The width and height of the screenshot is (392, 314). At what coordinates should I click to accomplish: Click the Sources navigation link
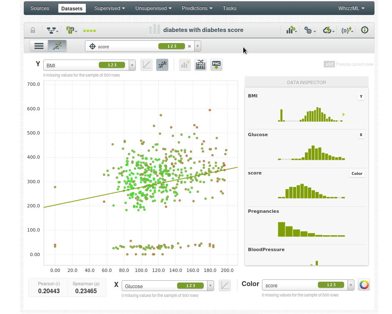click(40, 8)
